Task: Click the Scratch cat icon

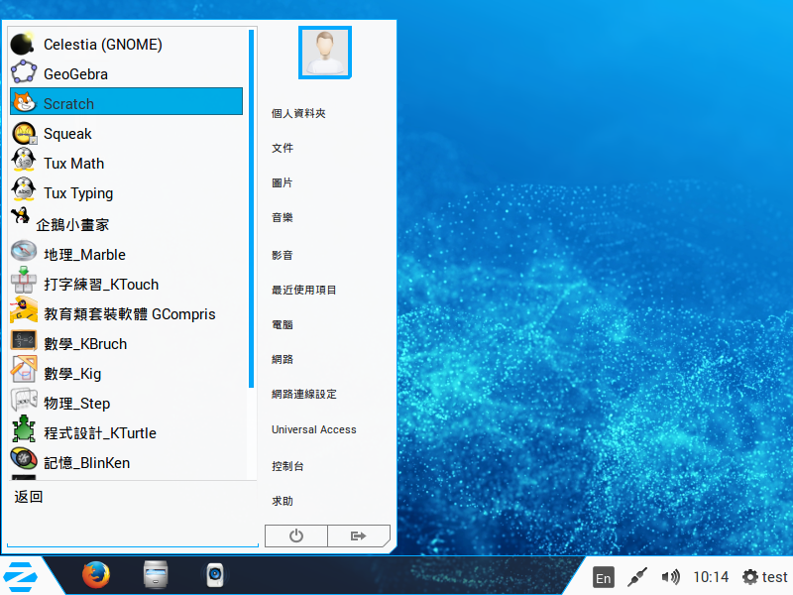Action: pos(24,102)
